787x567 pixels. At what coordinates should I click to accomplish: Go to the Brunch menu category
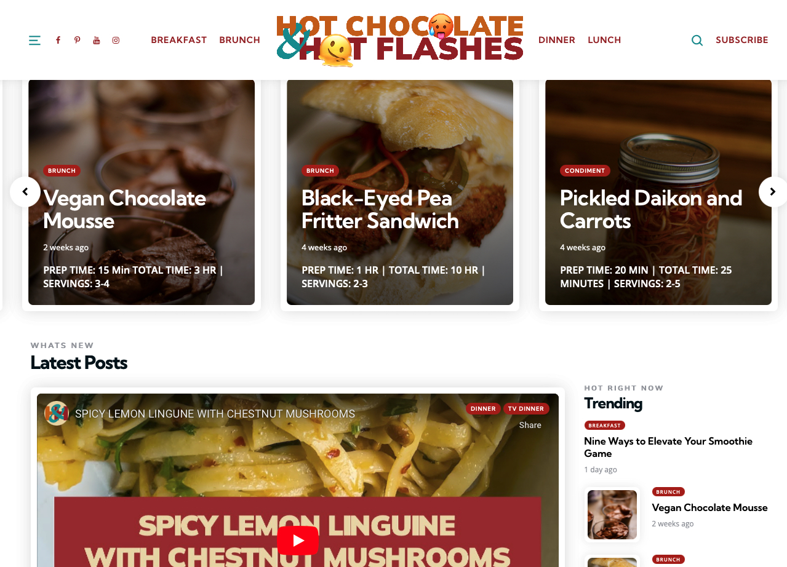point(239,40)
